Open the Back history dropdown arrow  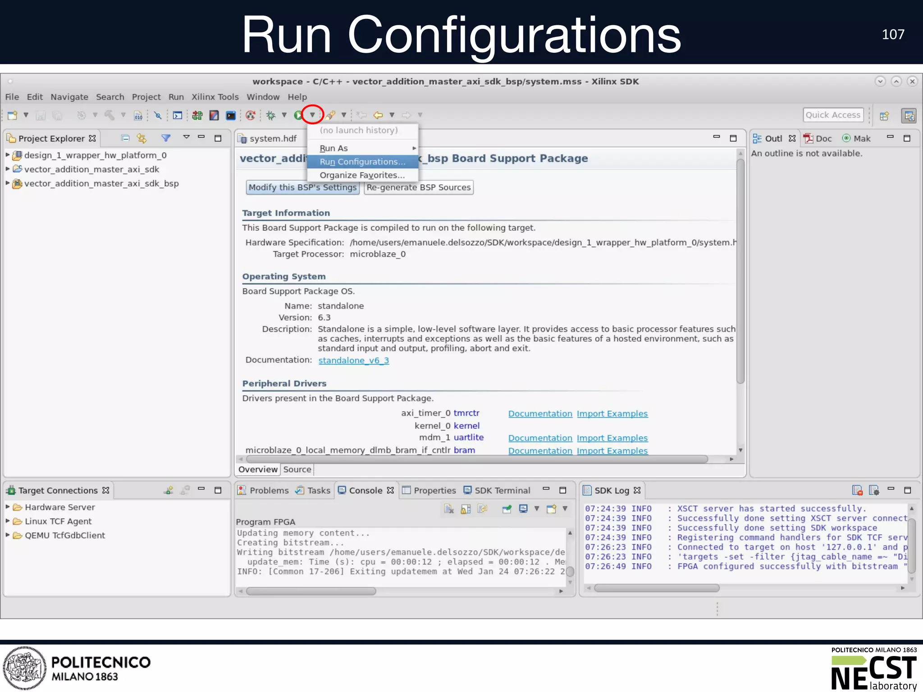point(392,115)
